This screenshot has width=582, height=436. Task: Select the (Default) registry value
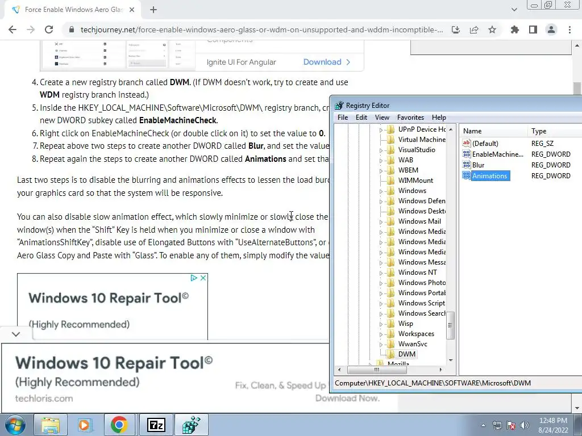point(485,144)
